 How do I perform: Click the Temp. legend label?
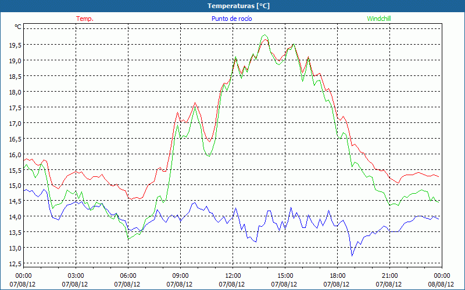(x=85, y=19)
